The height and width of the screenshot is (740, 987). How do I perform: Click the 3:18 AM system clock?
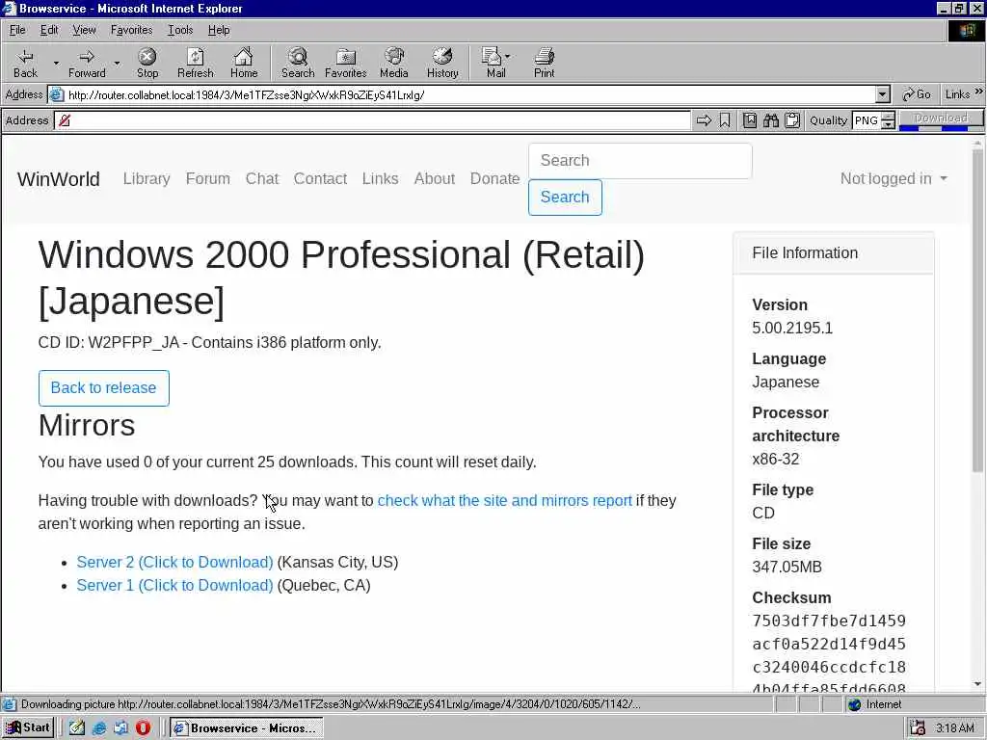[955, 728]
